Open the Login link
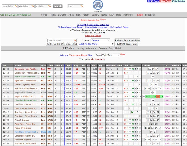 (x=140, y=15)
